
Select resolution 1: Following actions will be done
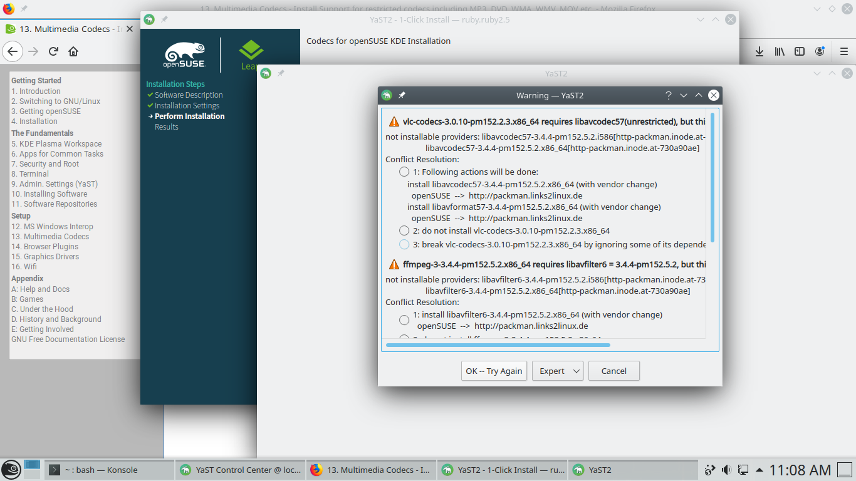coord(404,172)
